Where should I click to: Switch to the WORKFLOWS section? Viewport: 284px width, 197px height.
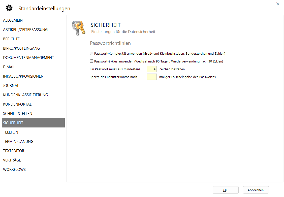(x=14, y=170)
